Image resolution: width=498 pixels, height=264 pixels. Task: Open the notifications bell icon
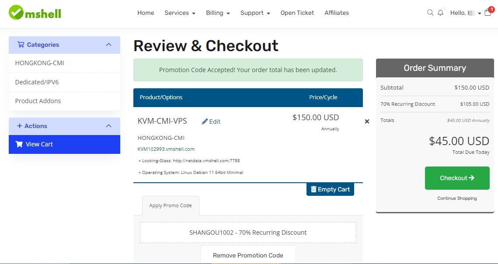441,13
